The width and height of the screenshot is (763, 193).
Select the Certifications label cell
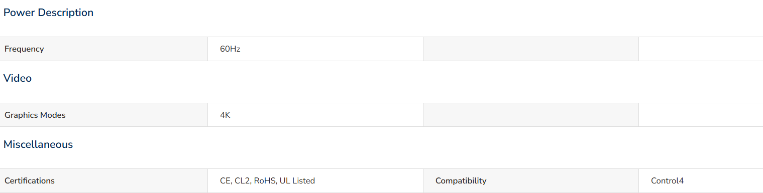[x=104, y=181]
